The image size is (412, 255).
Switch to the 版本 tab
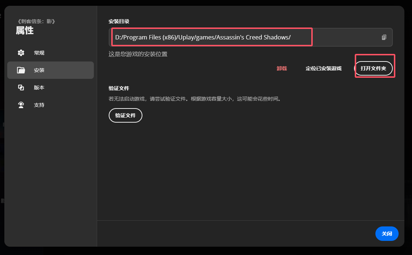point(50,88)
